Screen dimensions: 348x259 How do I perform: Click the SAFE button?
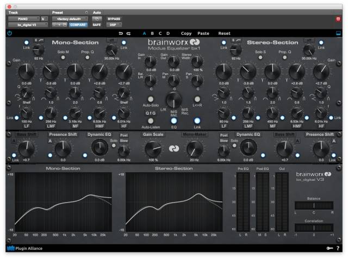(x=97, y=25)
